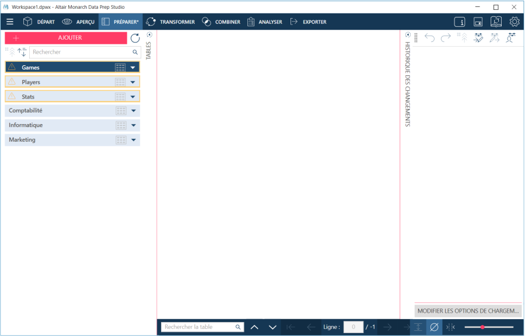Click the warning icon on Games
The height and width of the screenshot is (336, 525).
click(12, 67)
